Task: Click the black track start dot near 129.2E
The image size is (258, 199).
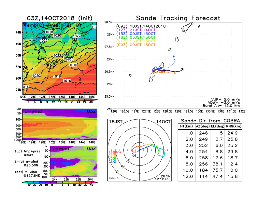Action: coord(182,69)
